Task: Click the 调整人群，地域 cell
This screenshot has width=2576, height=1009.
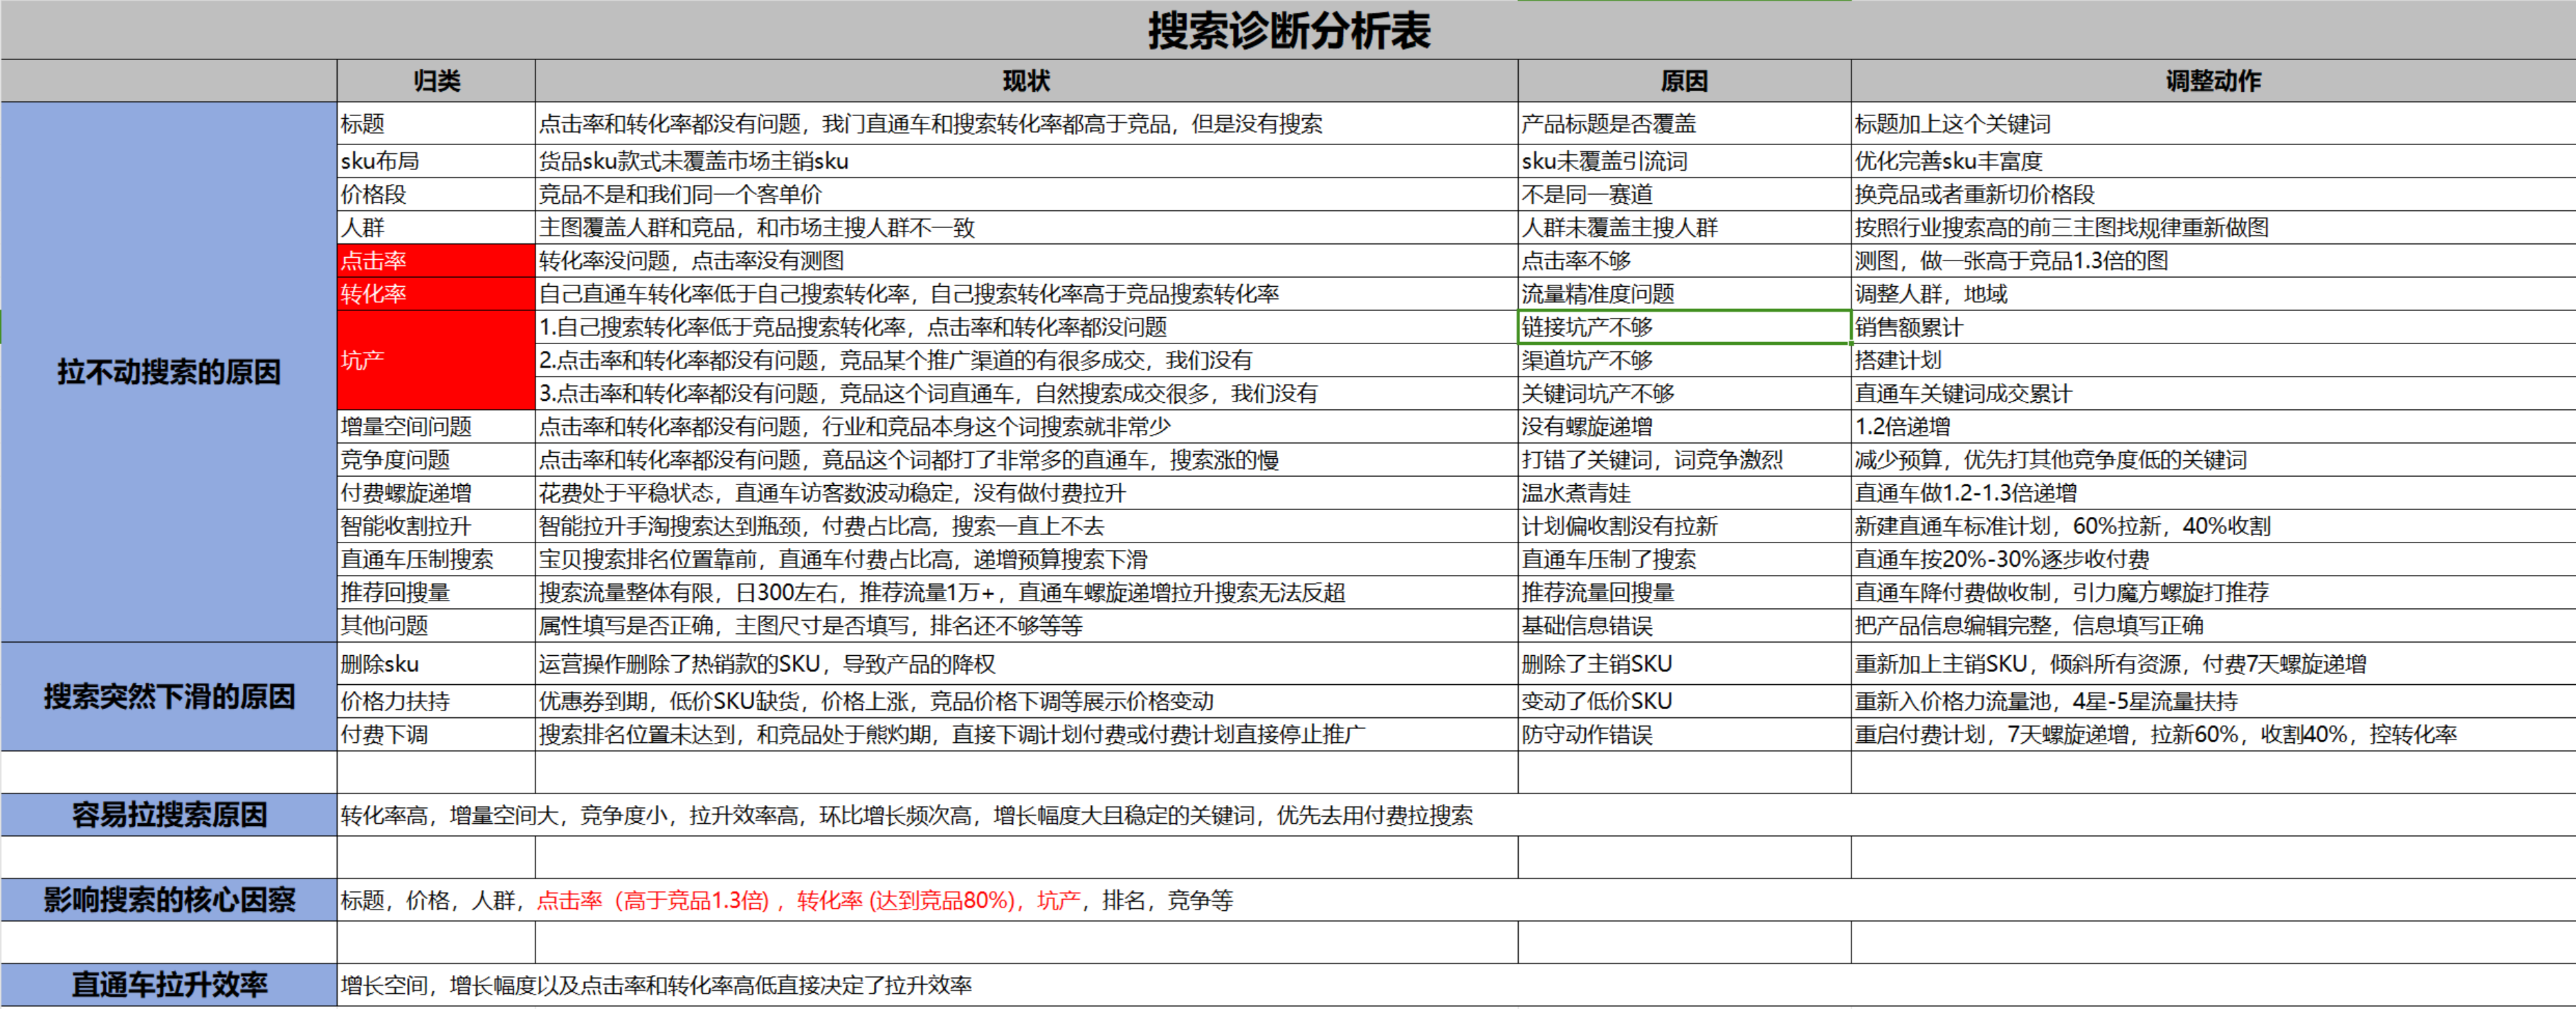Action: [2213, 293]
